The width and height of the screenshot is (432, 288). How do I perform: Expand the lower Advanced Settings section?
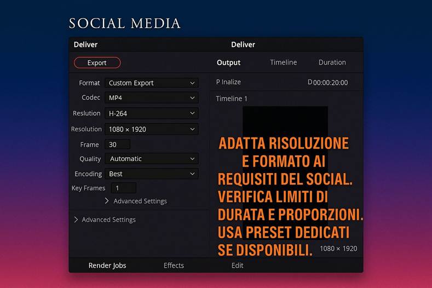click(x=105, y=220)
